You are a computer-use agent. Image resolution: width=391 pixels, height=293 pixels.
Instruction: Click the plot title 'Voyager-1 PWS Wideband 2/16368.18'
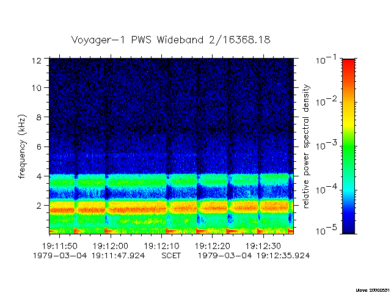(171, 40)
